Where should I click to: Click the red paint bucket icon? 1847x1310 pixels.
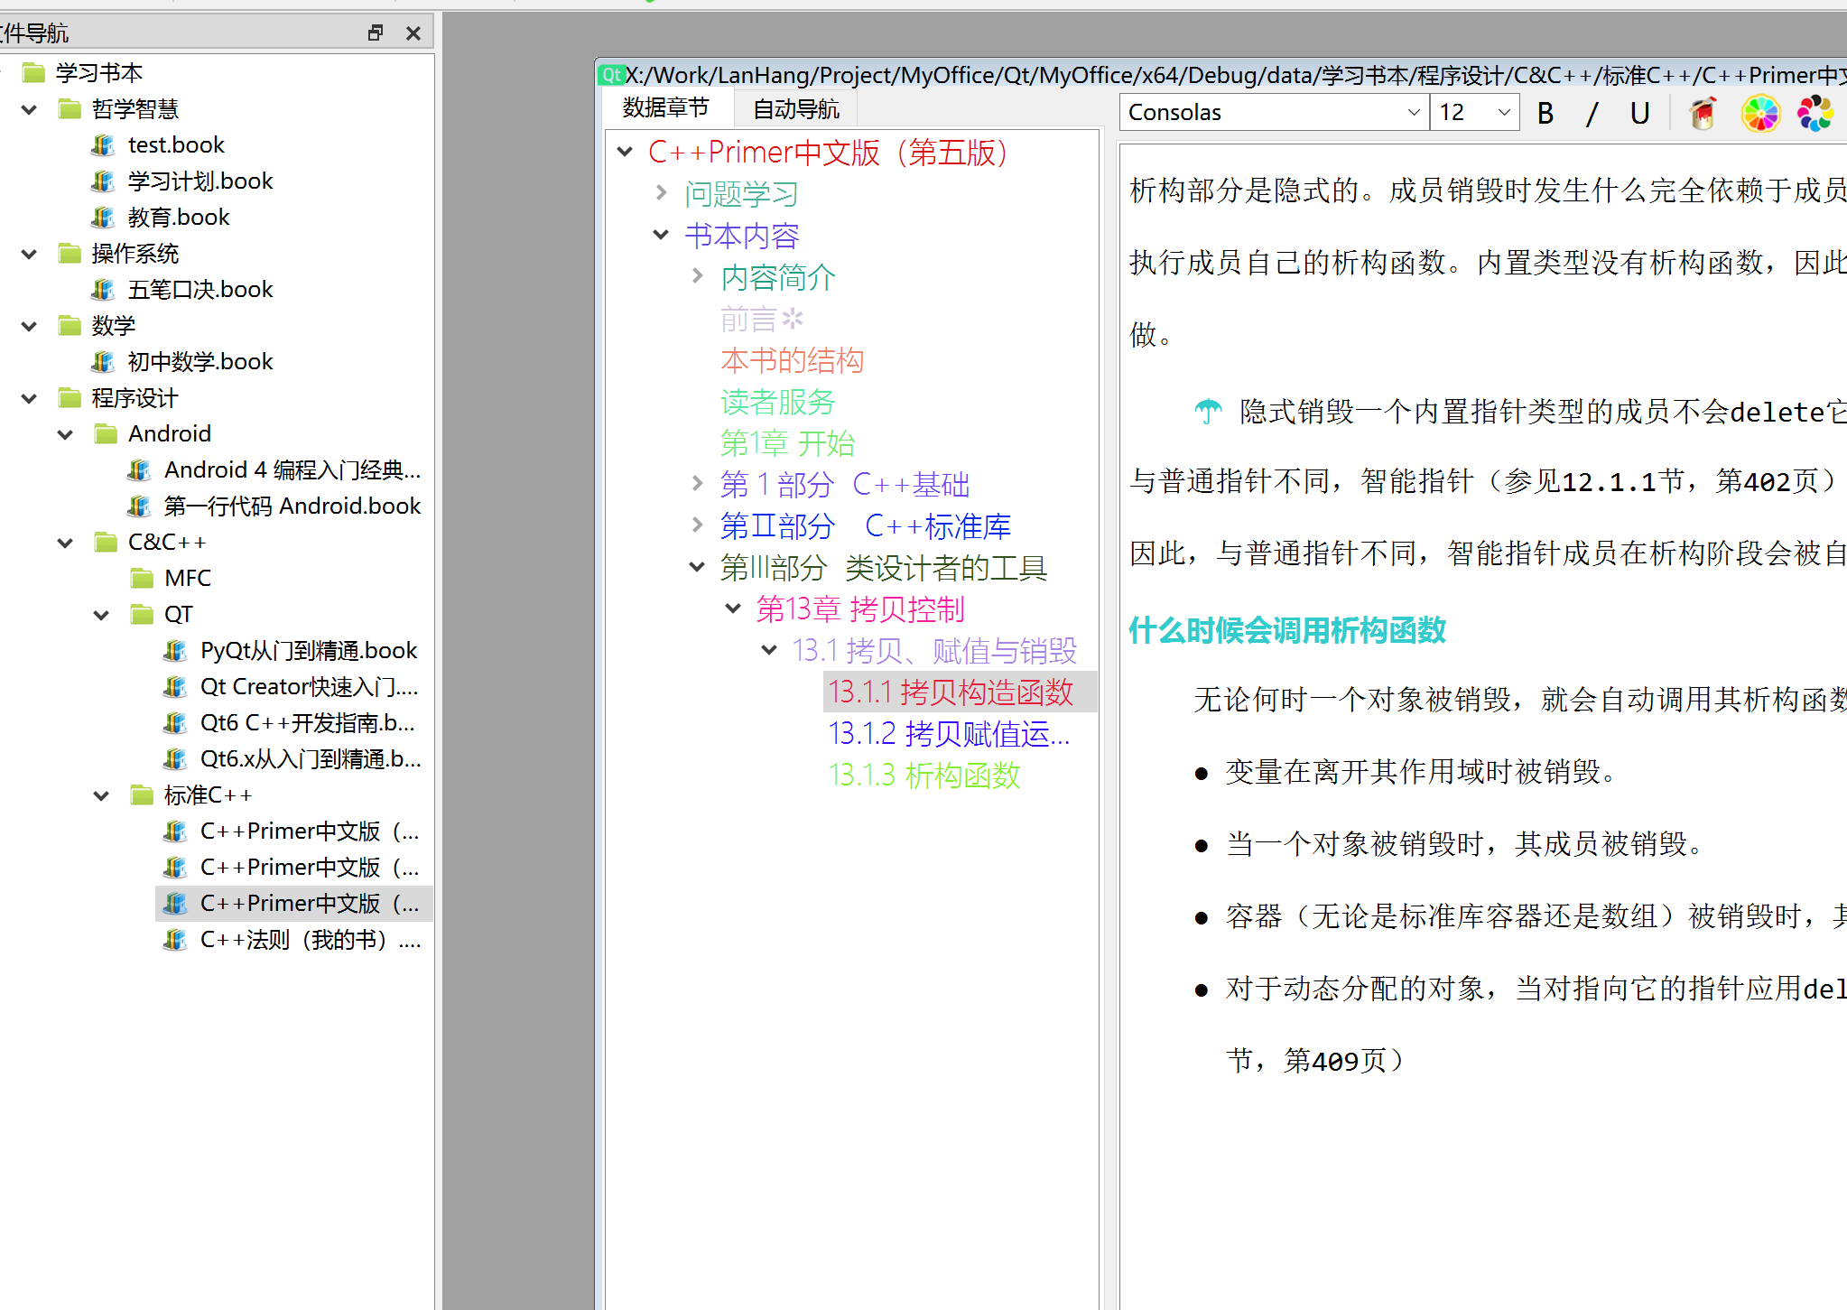point(1703,114)
